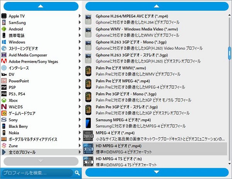Click the Black Berry phone icon
This screenshot has height=179, width=232.
tap(4, 126)
